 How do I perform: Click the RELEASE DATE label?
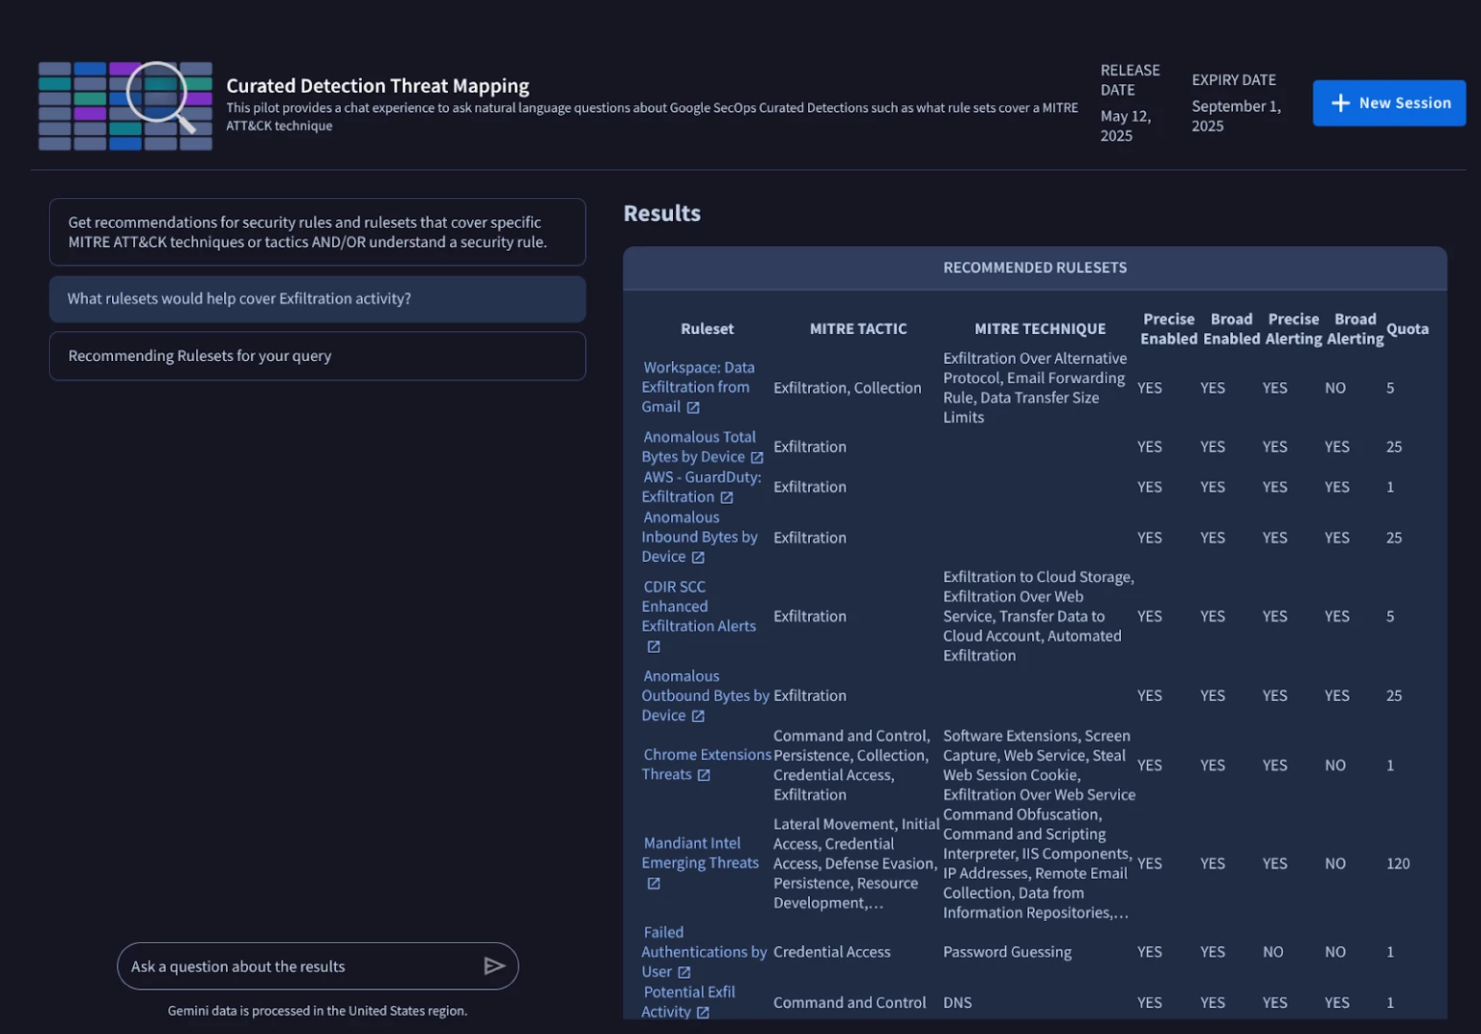pyautogui.click(x=1130, y=79)
